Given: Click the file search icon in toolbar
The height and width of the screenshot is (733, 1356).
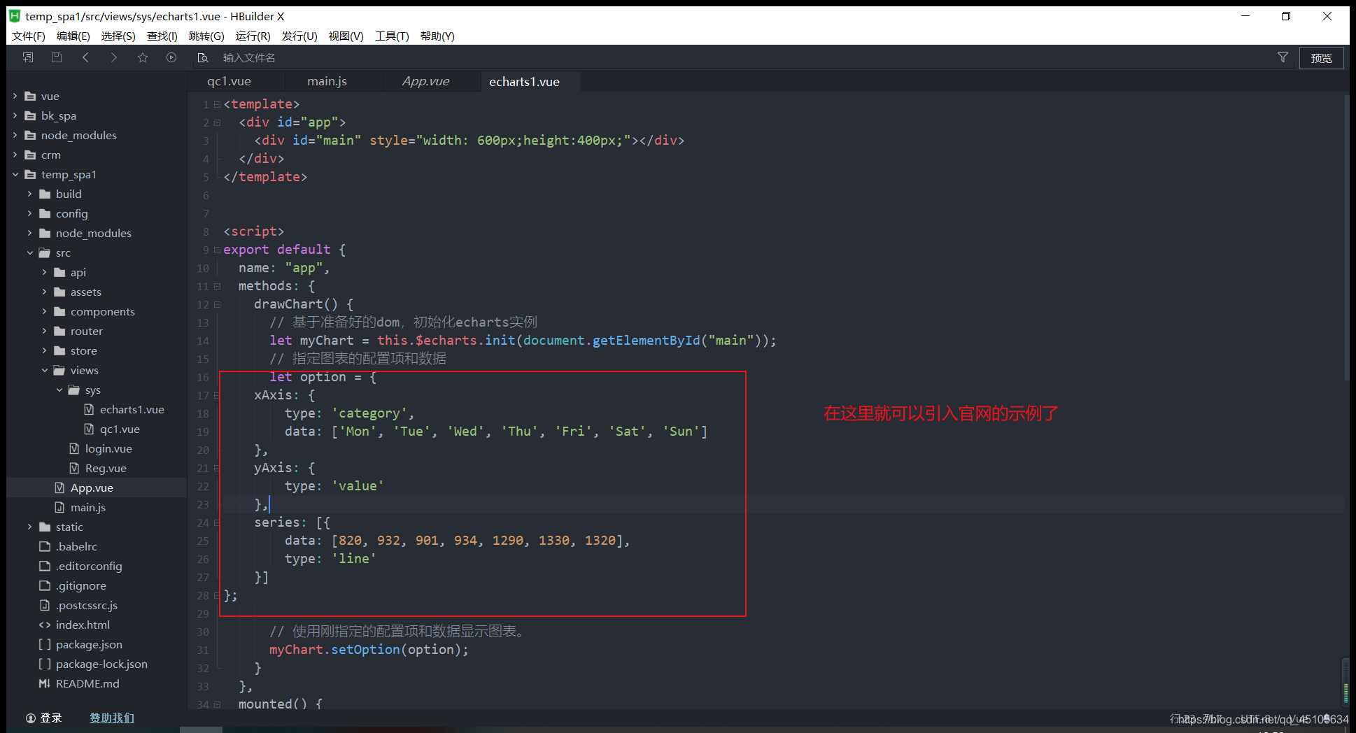Looking at the screenshot, I should coord(203,57).
